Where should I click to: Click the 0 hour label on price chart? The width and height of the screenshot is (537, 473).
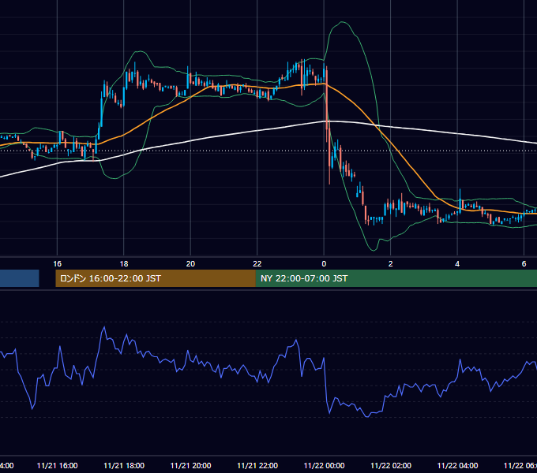click(x=324, y=264)
